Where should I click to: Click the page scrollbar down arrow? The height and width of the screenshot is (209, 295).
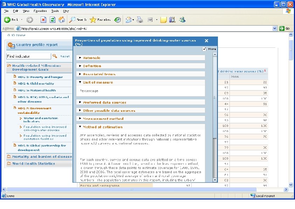(x=291, y=185)
